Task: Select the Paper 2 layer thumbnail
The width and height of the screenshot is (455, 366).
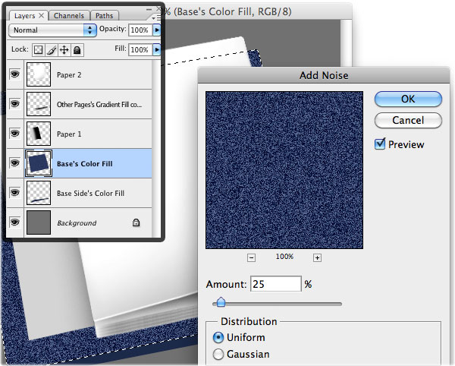Action: [x=39, y=74]
